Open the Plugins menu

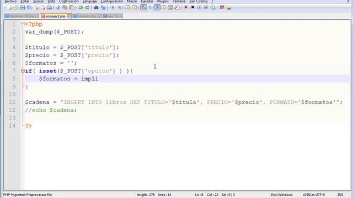(x=163, y=1)
